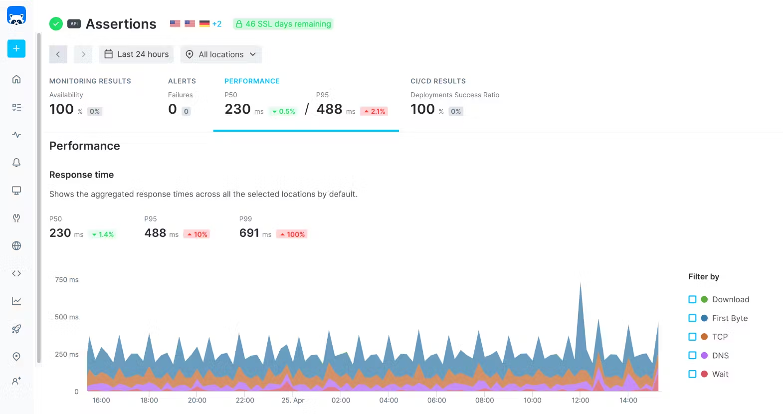Open the rocket deployments icon
Viewport: 783px width, 414px height.
click(16, 329)
